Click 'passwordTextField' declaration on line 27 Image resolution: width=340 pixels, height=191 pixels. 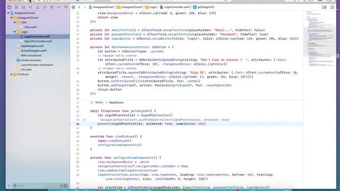point(126,34)
